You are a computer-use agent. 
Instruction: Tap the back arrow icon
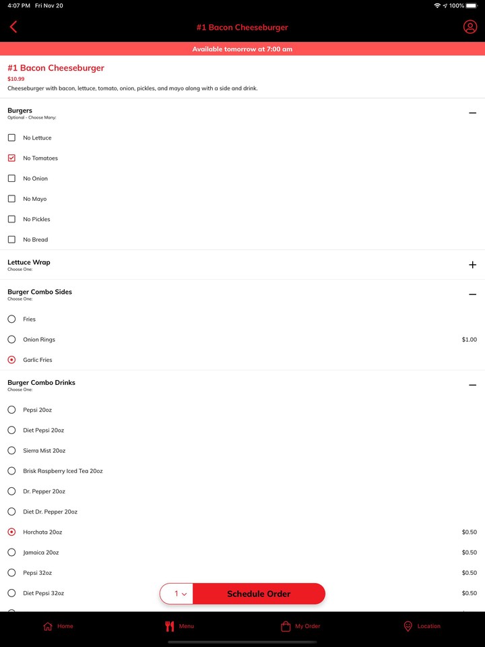13,27
